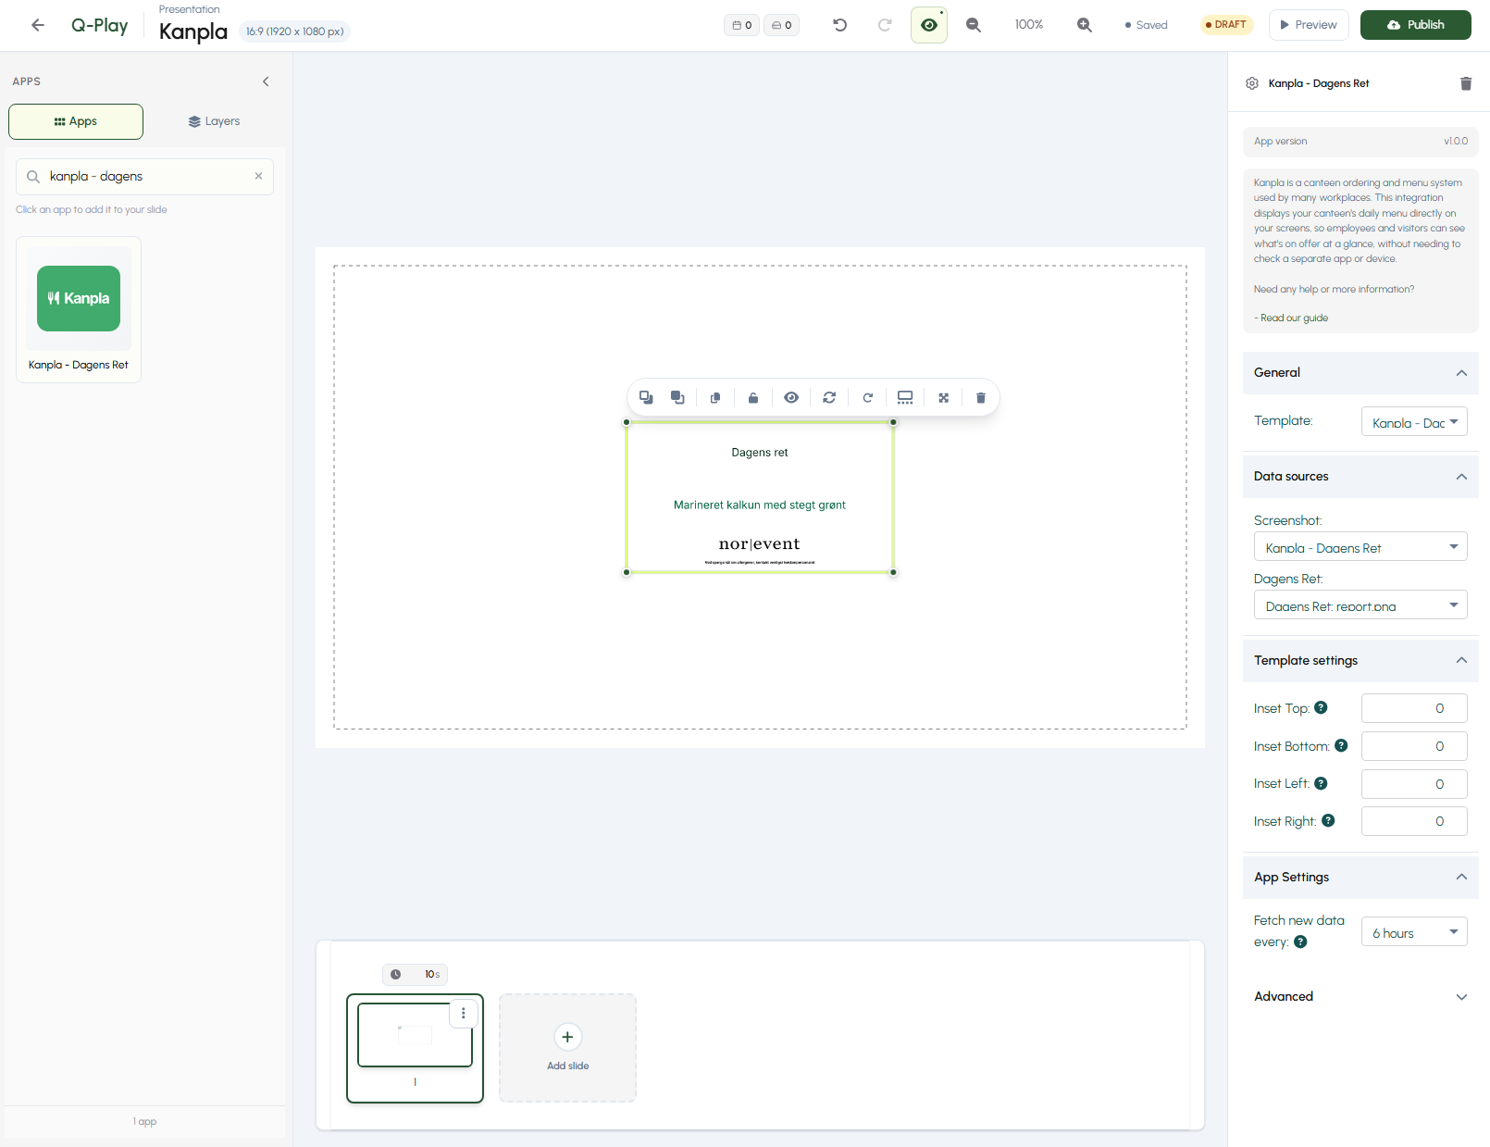This screenshot has height=1147, width=1490.
Task: Refresh the selected app data
Action: coord(829,397)
